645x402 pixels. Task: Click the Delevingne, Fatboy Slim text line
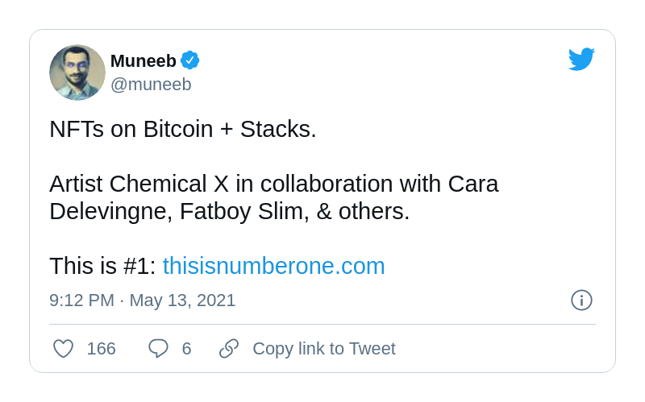[x=230, y=211]
